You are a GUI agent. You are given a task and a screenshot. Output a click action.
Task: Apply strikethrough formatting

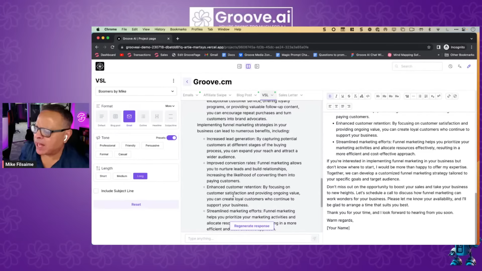[x=349, y=96]
